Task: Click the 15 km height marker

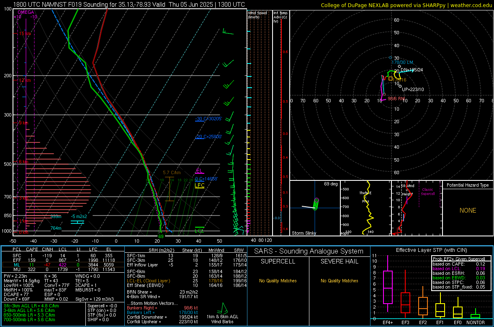Action: click(x=25, y=33)
